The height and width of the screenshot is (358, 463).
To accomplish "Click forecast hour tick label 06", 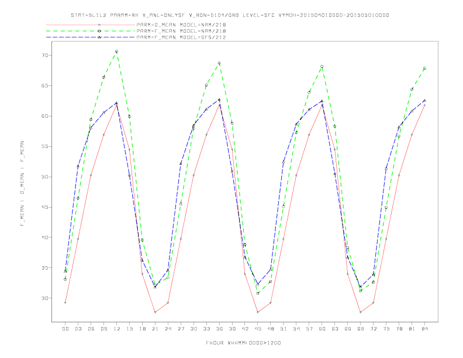I will (x=91, y=329).
